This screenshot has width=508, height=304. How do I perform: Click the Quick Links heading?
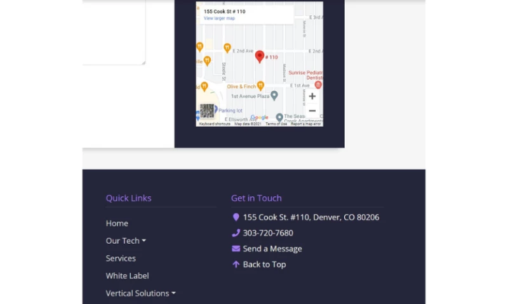point(129,198)
